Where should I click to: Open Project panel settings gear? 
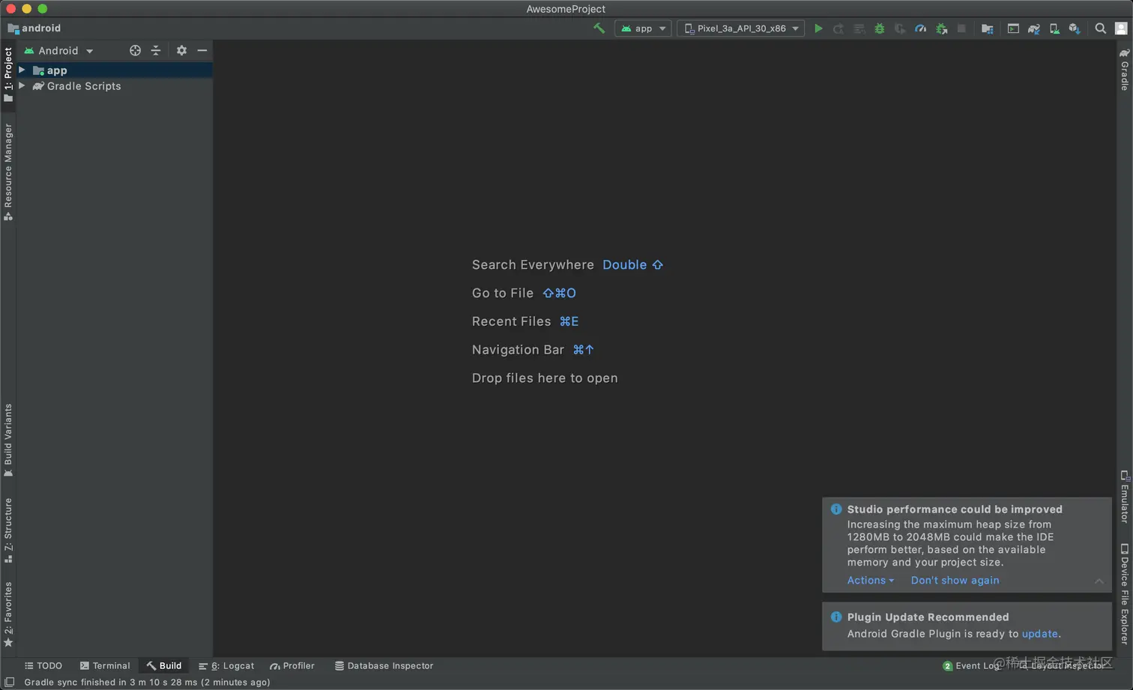[181, 50]
